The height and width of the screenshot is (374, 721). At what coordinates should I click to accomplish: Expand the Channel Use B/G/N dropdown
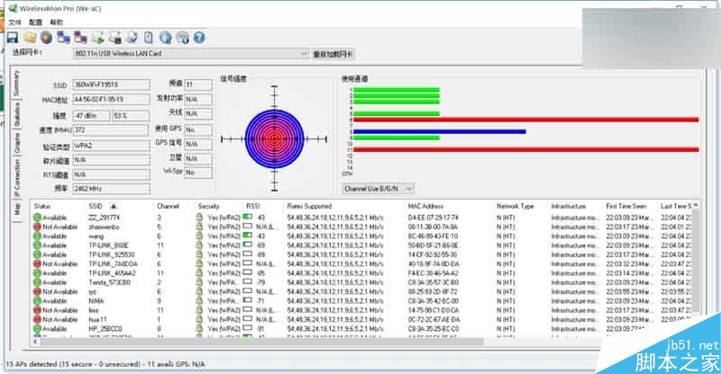click(x=409, y=189)
